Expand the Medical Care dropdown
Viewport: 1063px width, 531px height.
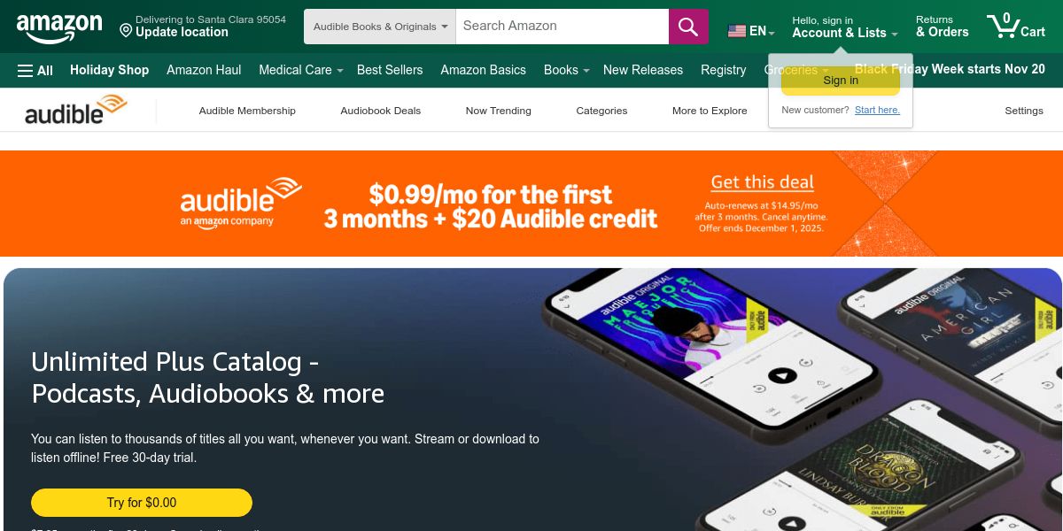pos(300,70)
